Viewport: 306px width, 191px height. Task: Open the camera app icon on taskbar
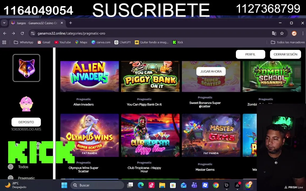[x=227, y=185]
